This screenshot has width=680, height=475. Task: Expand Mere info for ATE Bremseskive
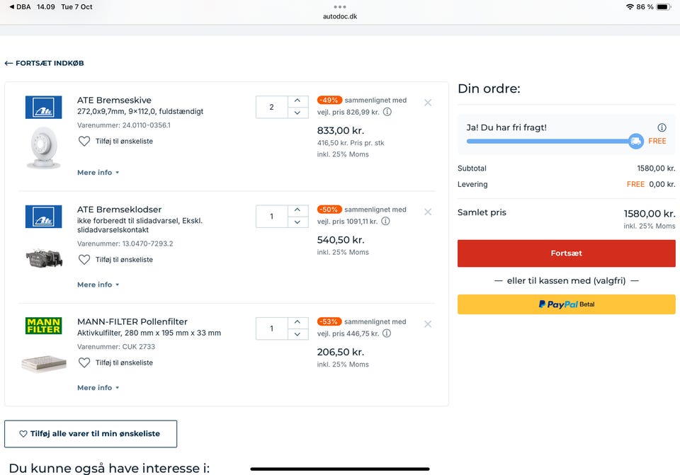(x=98, y=173)
